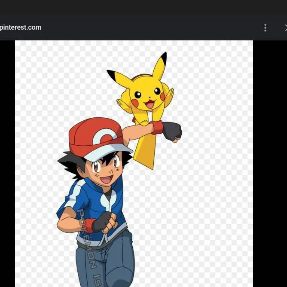Click Ash's clenched lower fist glove

pos(103,222)
